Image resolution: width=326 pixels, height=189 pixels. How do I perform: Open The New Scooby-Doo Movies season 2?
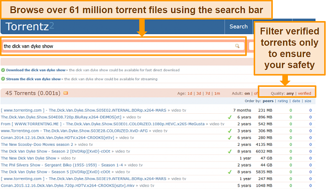[37, 144]
